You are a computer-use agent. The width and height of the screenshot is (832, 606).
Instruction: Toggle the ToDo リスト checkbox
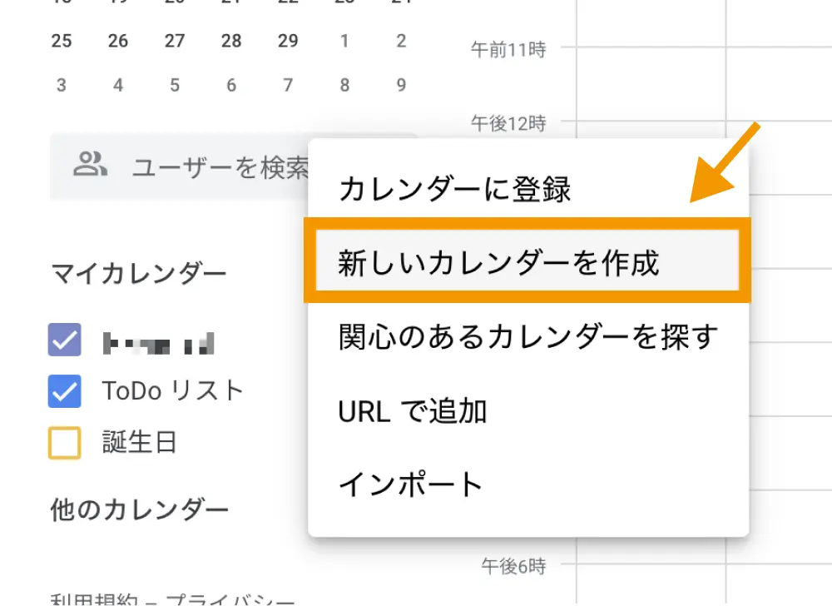coord(65,390)
